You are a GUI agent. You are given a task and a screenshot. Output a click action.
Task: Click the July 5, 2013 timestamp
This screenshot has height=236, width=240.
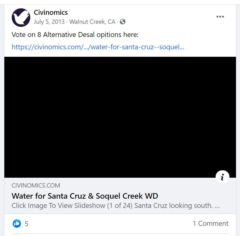click(x=49, y=22)
